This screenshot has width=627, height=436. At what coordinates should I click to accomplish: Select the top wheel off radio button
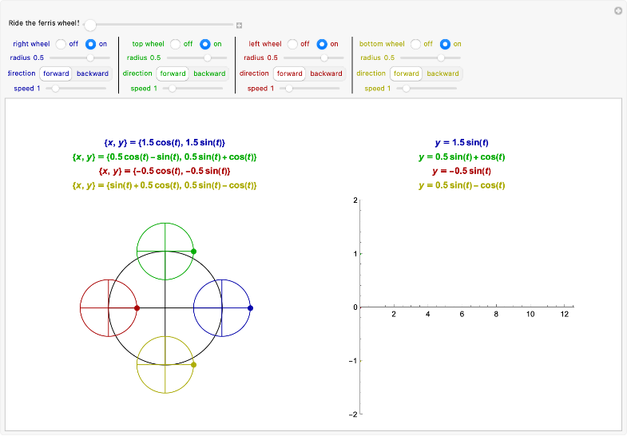coord(175,44)
